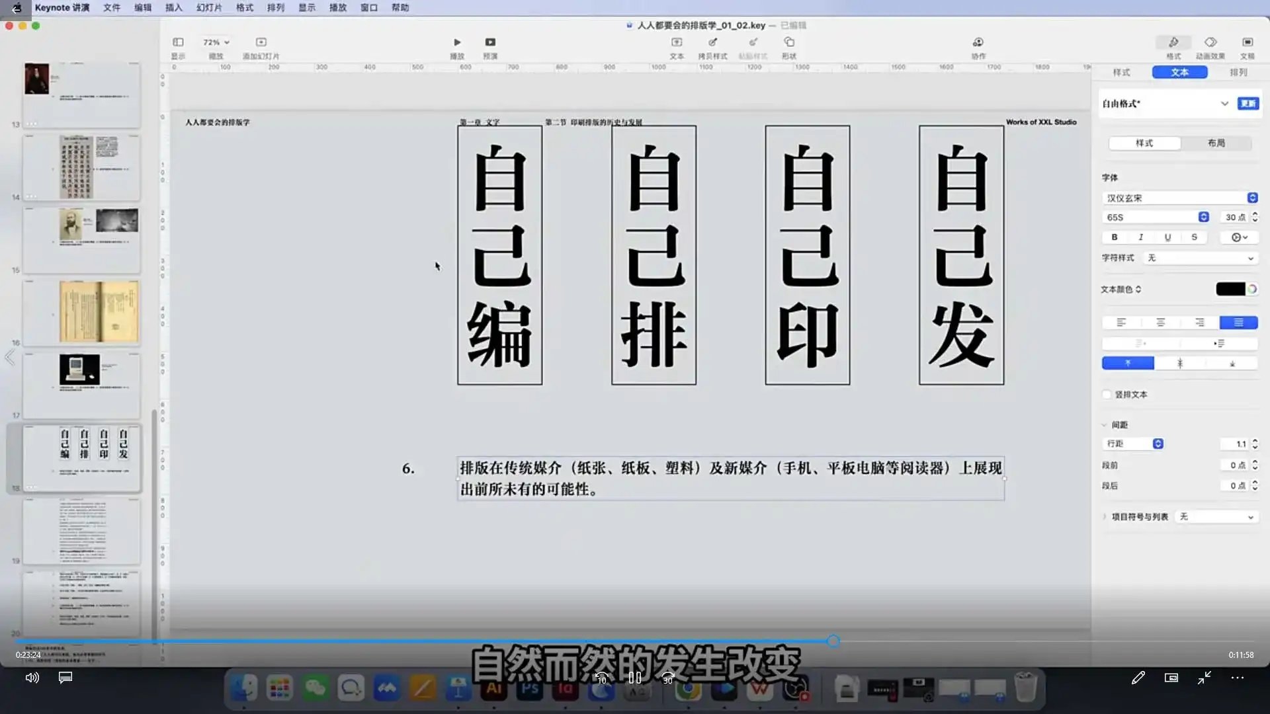Viewport: 1270px width, 714px height.
Task: Click the 更新 (Update) style button
Action: [1248, 104]
